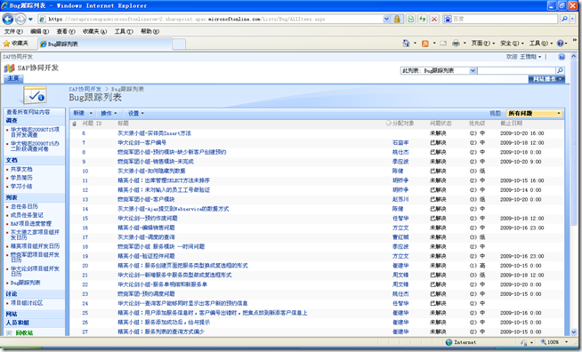Viewport: 582px width, 352px height.
Task: Open the 新建 toolbar menu
Action: click(x=83, y=113)
